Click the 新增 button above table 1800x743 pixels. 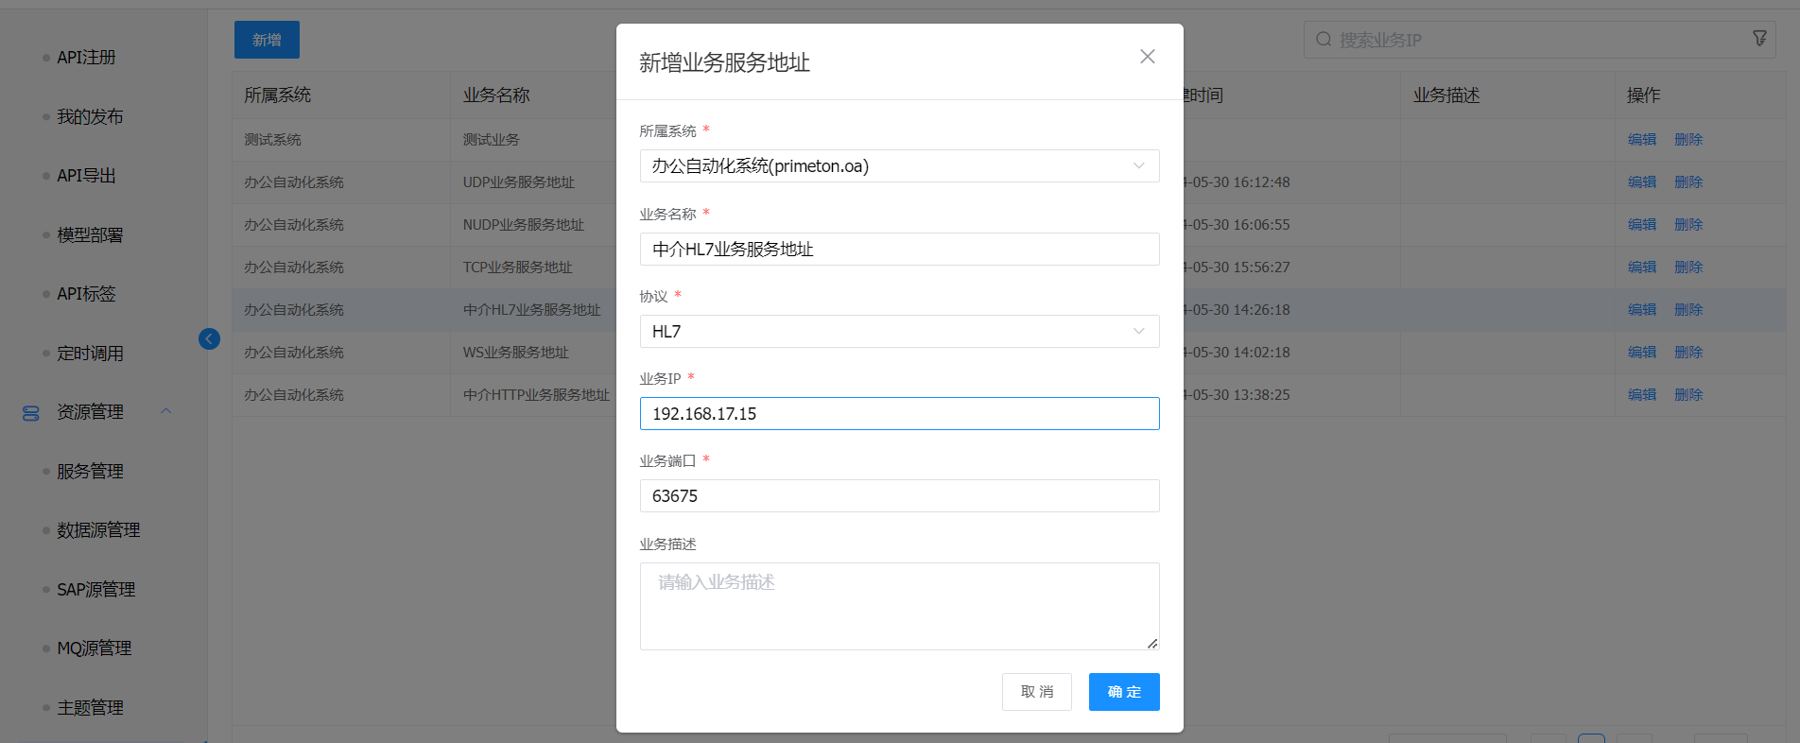tap(267, 40)
